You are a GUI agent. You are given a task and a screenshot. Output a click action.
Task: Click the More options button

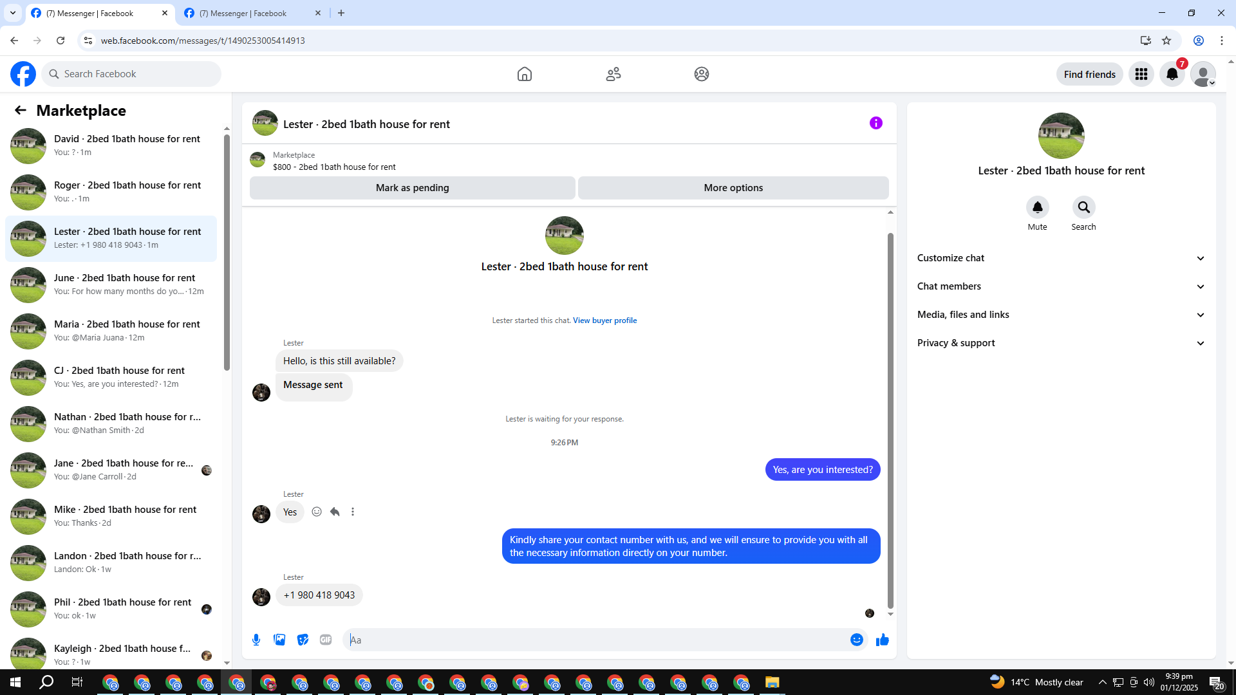(733, 188)
